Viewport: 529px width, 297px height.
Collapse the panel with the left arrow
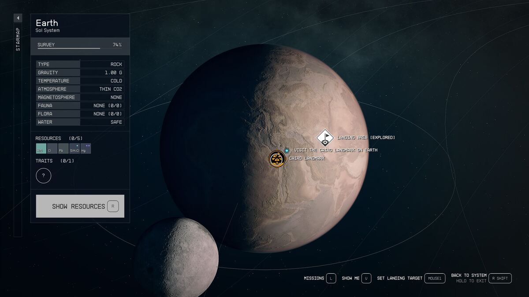coord(18,18)
